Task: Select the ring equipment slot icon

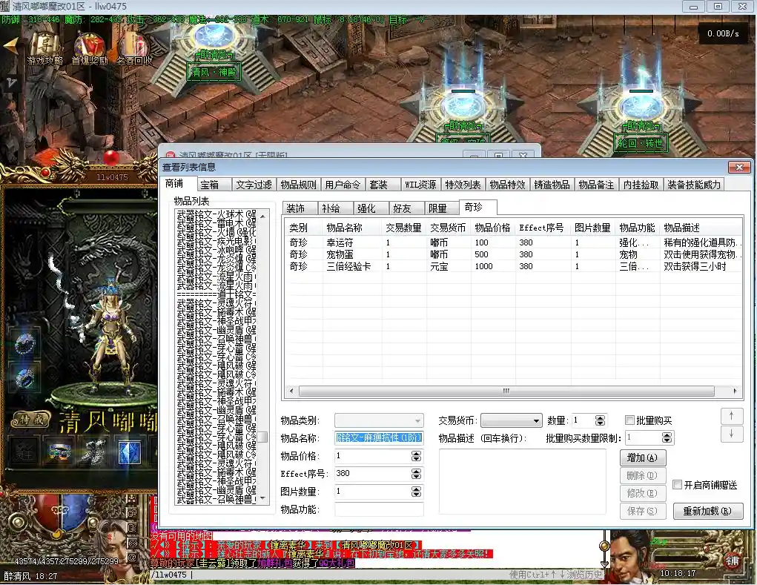Action: 59,453
